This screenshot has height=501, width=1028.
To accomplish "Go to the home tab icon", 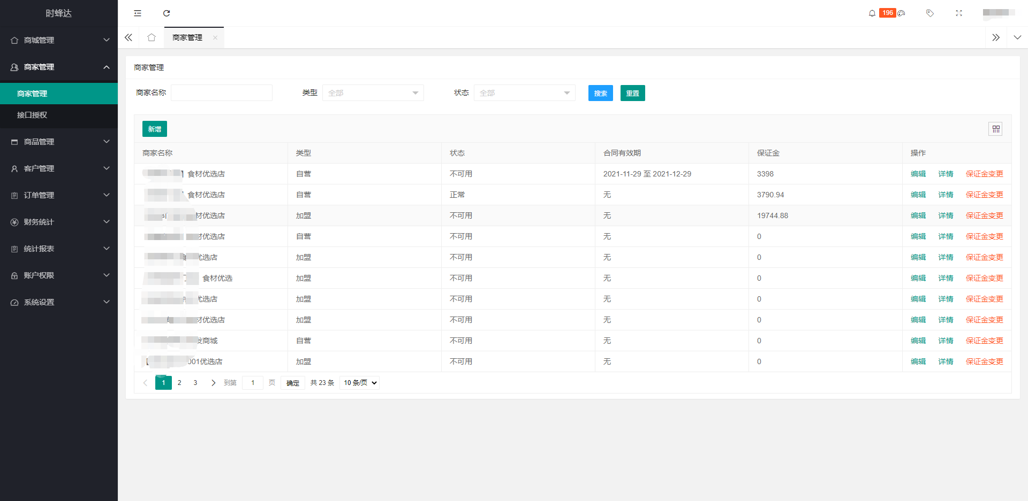I will point(152,37).
